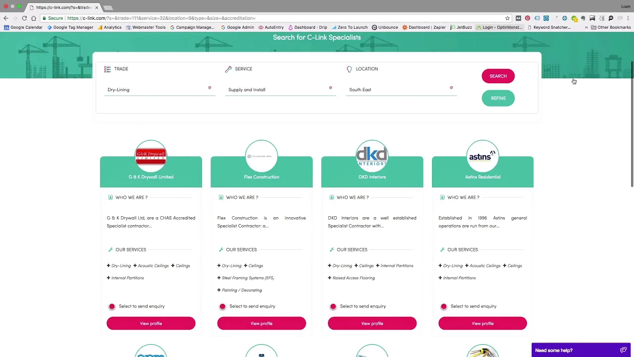Image resolution: width=634 pixels, height=357 pixels.
Task: Select DKD Interiors to send enquiry
Action: tap(333, 306)
